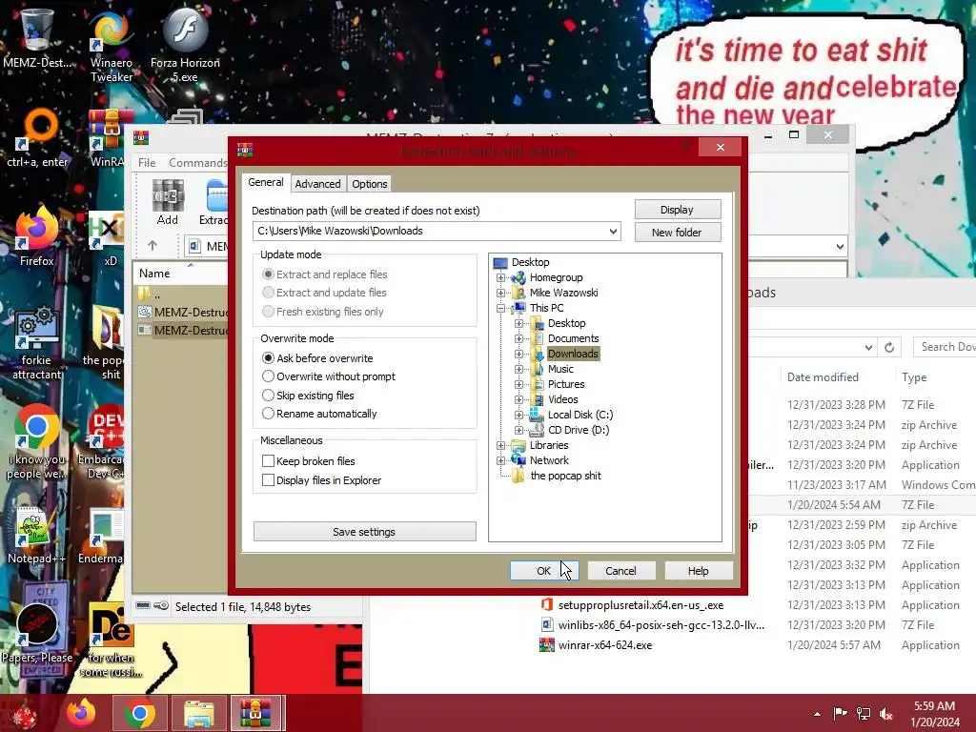Select Rename automatically option
The width and height of the screenshot is (976, 732).
pos(268,414)
